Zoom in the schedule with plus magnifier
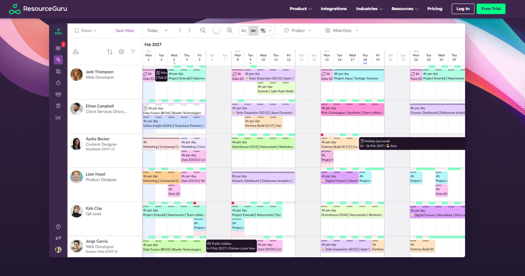The image size is (525, 276). [x=230, y=31]
